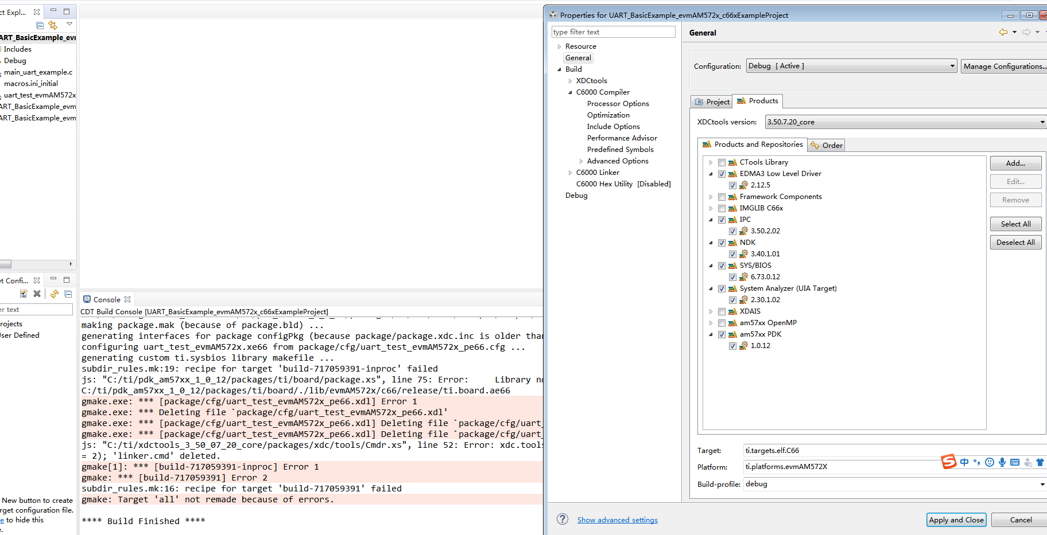Click the shirt skin icon in IME toolbar
The height and width of the screenshot is (535, 1047).
point(1040,462)
